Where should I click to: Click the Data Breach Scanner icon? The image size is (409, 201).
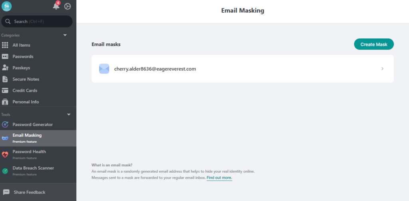click(x=5, y=171)
